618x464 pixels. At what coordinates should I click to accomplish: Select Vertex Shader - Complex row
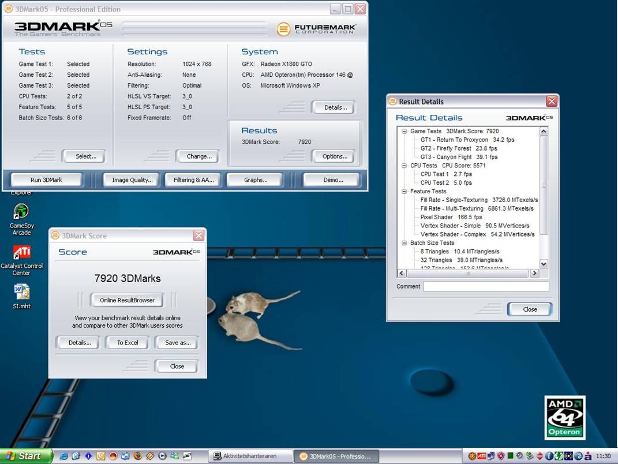477,234
